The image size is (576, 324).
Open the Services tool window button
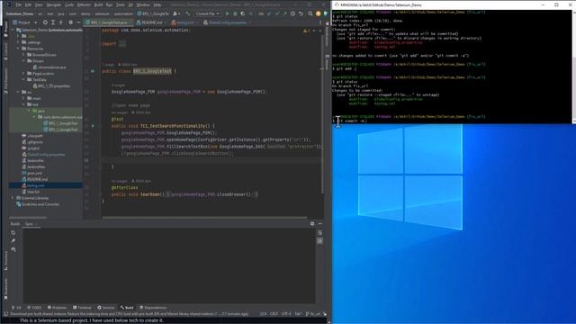[106, 308]
